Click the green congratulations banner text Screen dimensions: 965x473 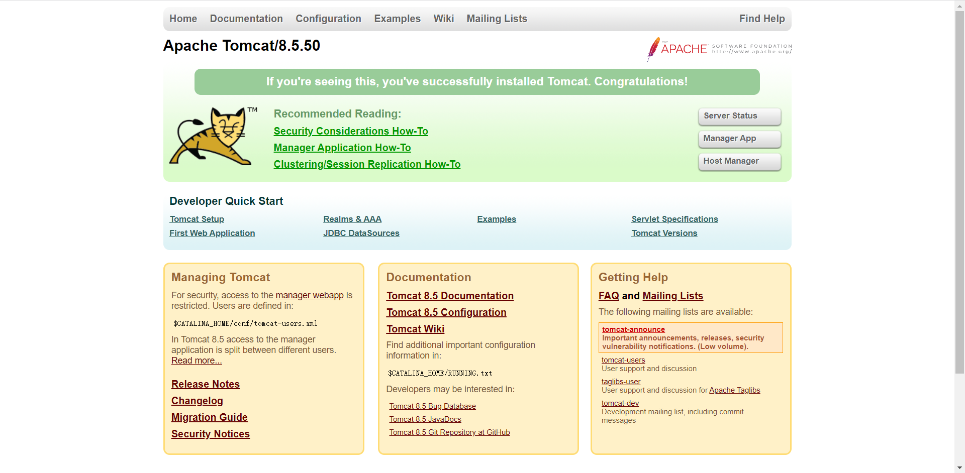[477, 81]
